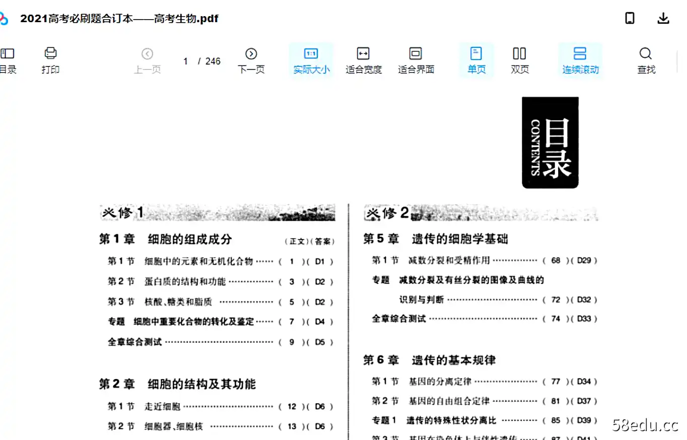Click entry 细胞器、细胞核
This screenshot has width=687, height=440.
tap(173, 426)
